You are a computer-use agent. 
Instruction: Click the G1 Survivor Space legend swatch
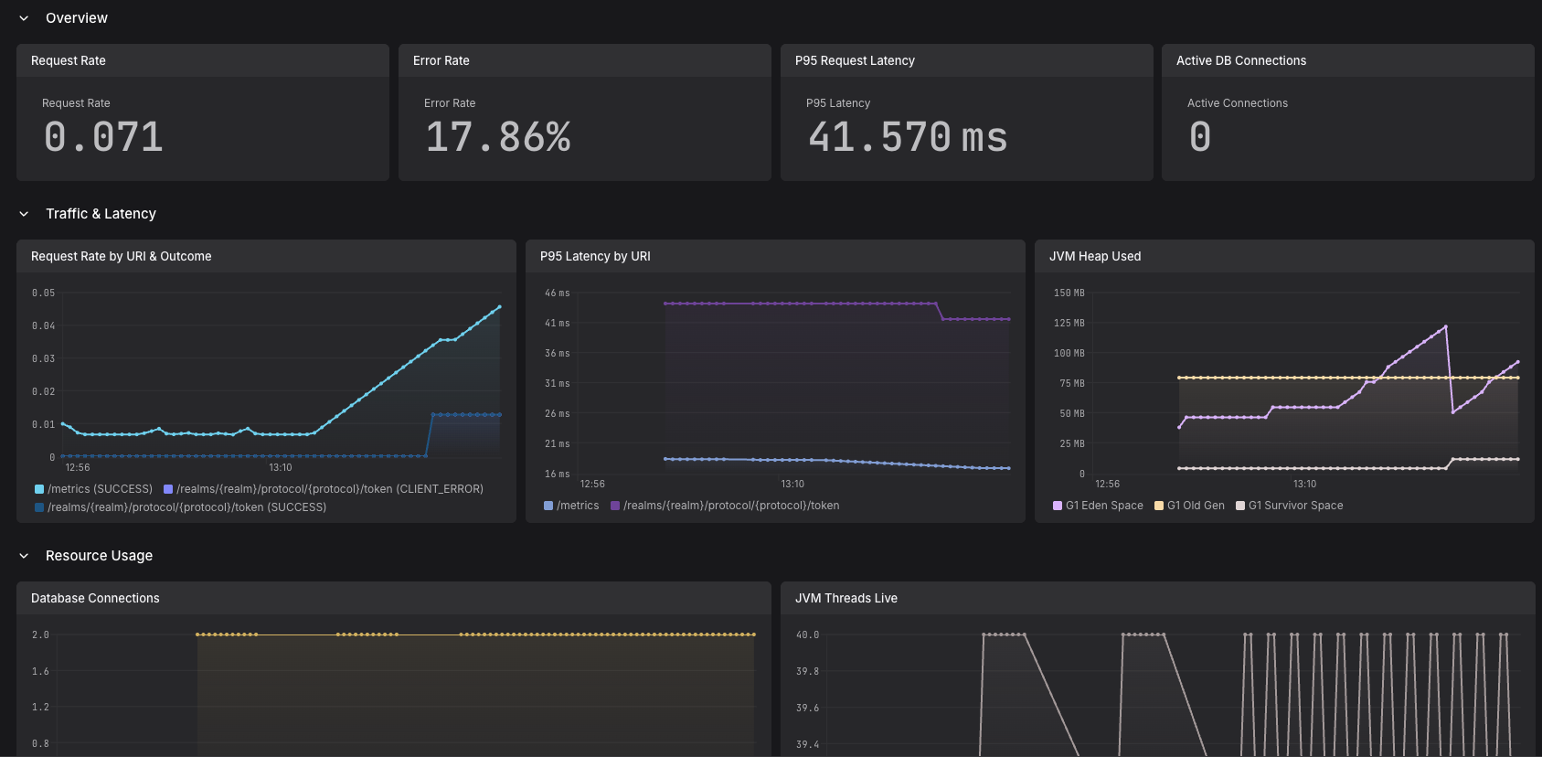(x=1240, y=506)
